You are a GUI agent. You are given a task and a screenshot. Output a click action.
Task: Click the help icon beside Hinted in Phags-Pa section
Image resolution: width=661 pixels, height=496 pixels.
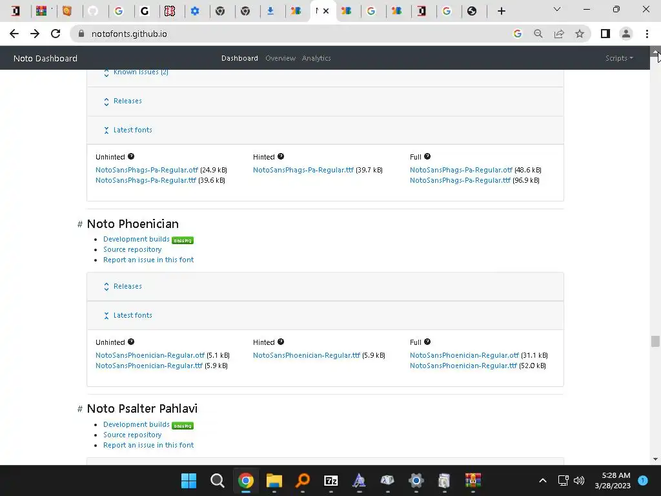tap(281, 156)
